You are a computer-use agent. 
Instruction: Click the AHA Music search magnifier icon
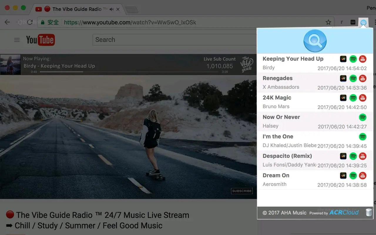315,41
